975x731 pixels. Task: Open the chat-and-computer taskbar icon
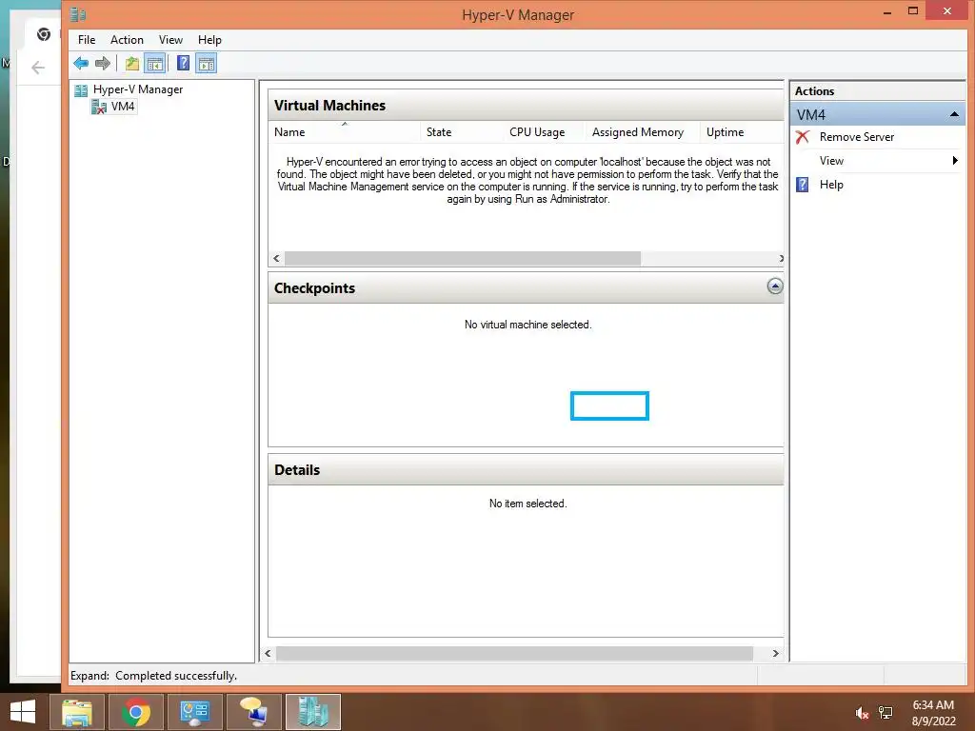pyautogui.click(x=254, y=712)
